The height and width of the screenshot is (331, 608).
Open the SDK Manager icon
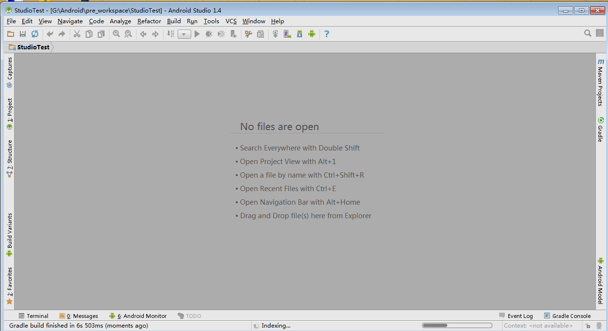pyautogui.click(x=300, y=34)
